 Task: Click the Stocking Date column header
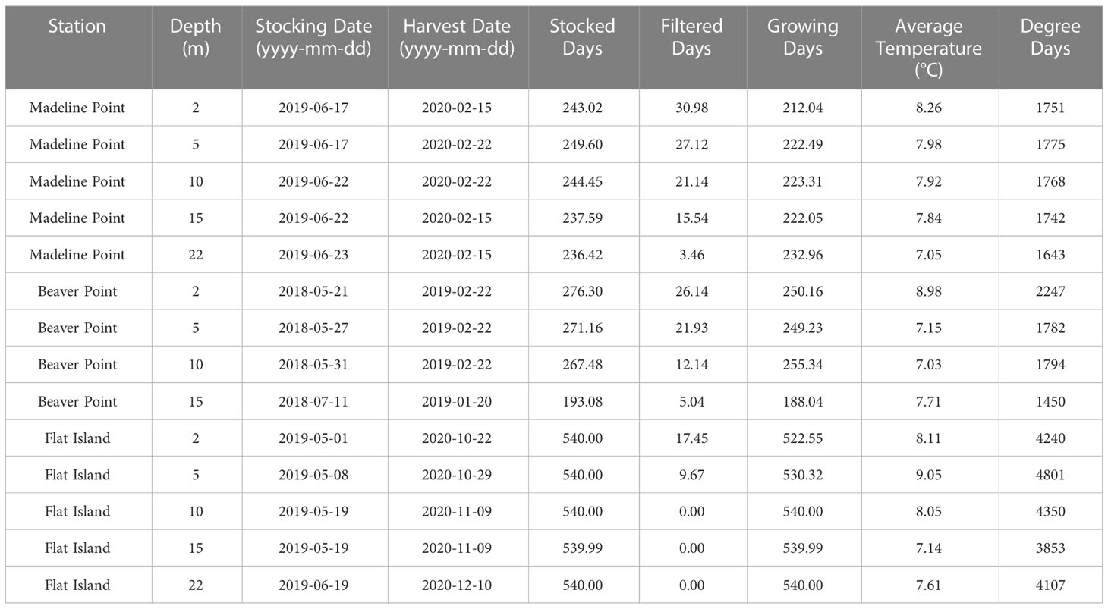click(x=313, y=37)
